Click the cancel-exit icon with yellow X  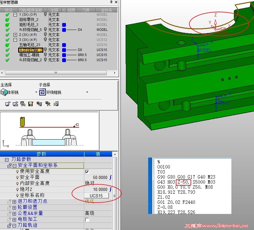coord(56,104)
